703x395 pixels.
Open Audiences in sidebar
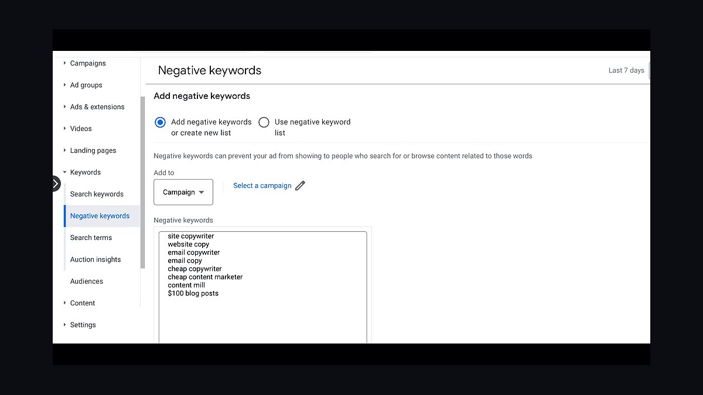pos(87,281)
